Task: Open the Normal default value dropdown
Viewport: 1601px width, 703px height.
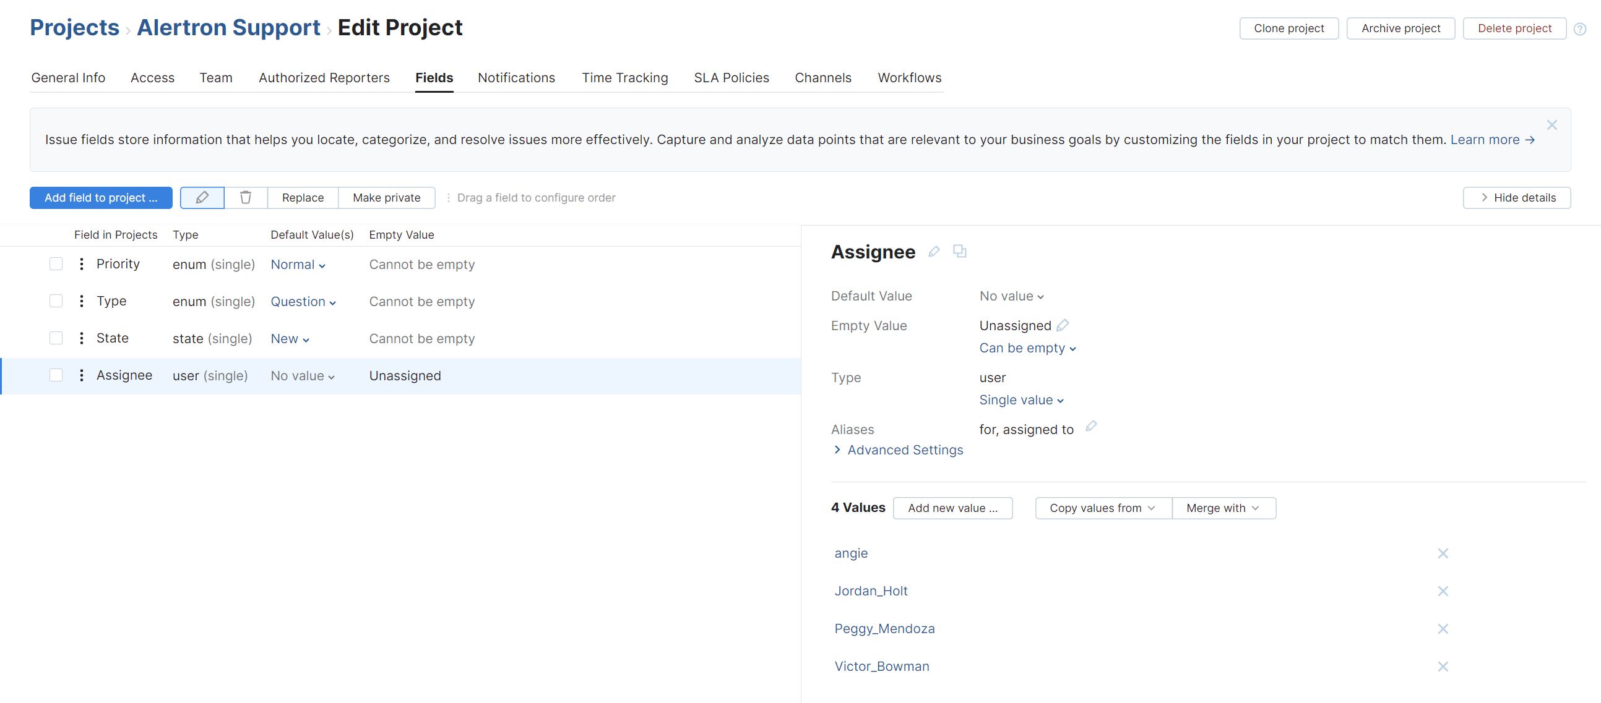Action: [298, 264]
